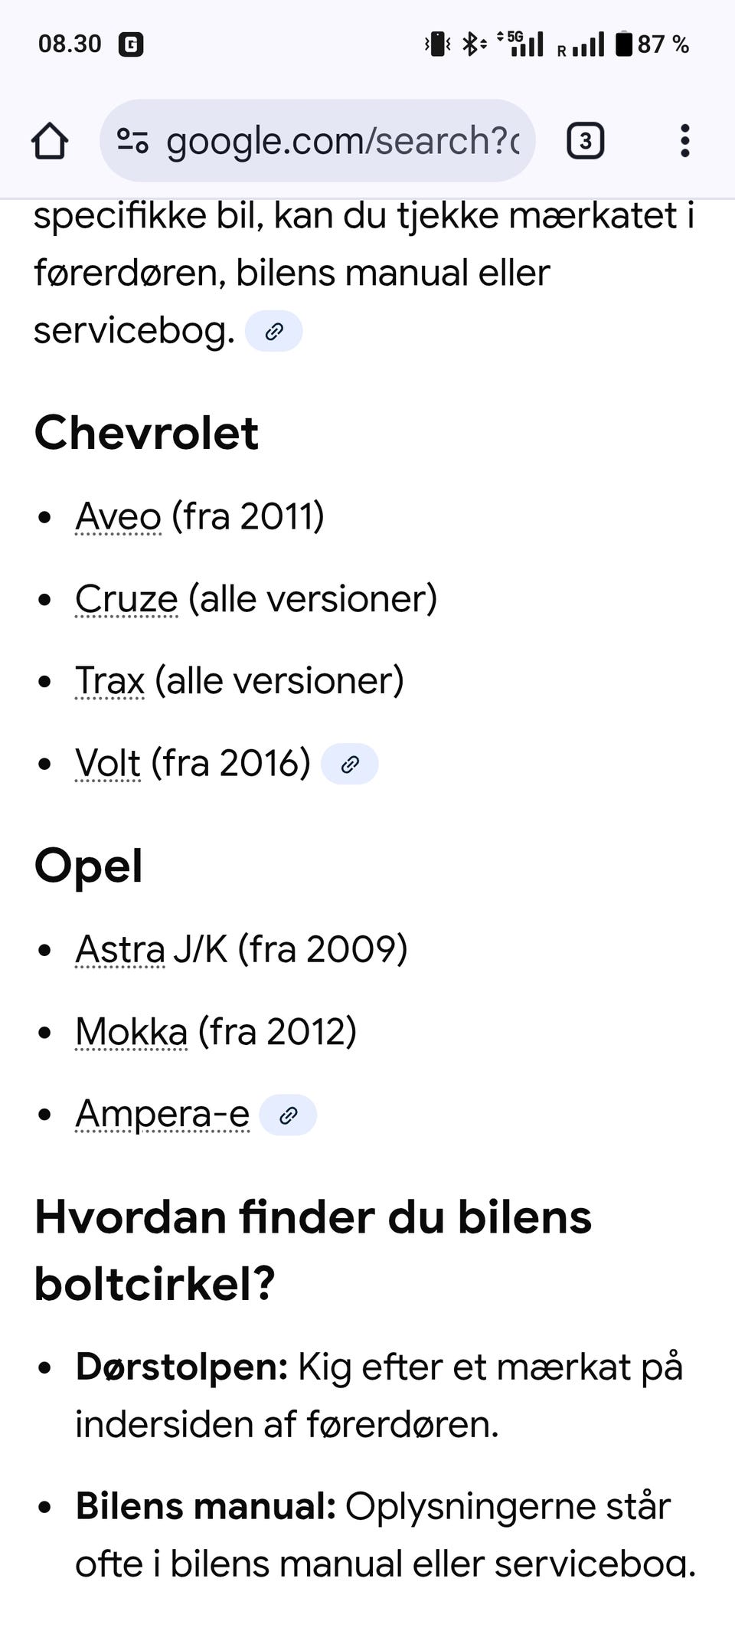Image resolution: width=735 pixels, height=1644 pixels.
Task: Tap the google.com address bar URL
Action: pyautogui.click(x=342, y=141)
